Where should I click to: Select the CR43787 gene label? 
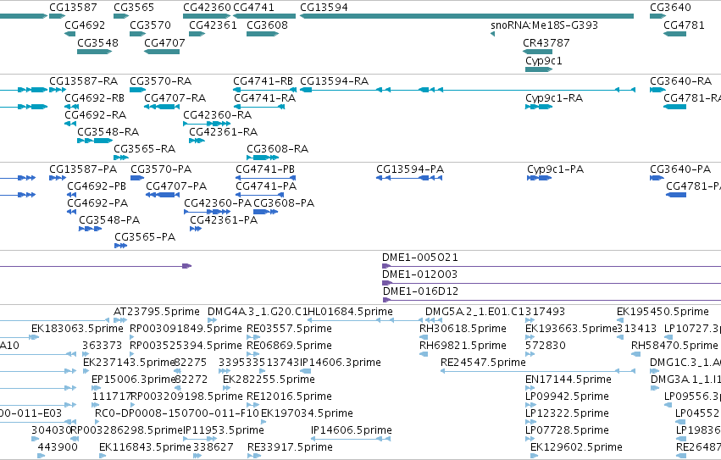click(x=546, y=42)
